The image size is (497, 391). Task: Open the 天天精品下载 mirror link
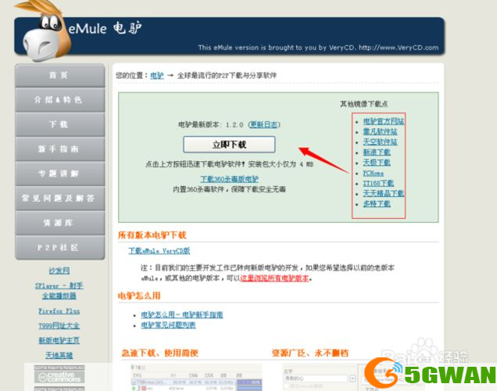point(384,193)
